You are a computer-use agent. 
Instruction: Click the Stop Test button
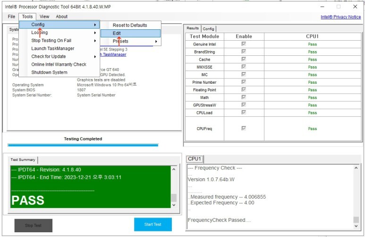point(33,225)
